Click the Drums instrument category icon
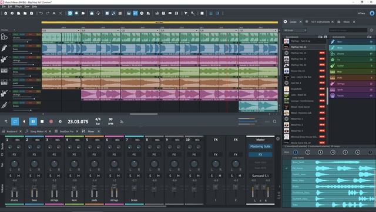Viewport: 376px width, 212px height. tap(333, 54)
